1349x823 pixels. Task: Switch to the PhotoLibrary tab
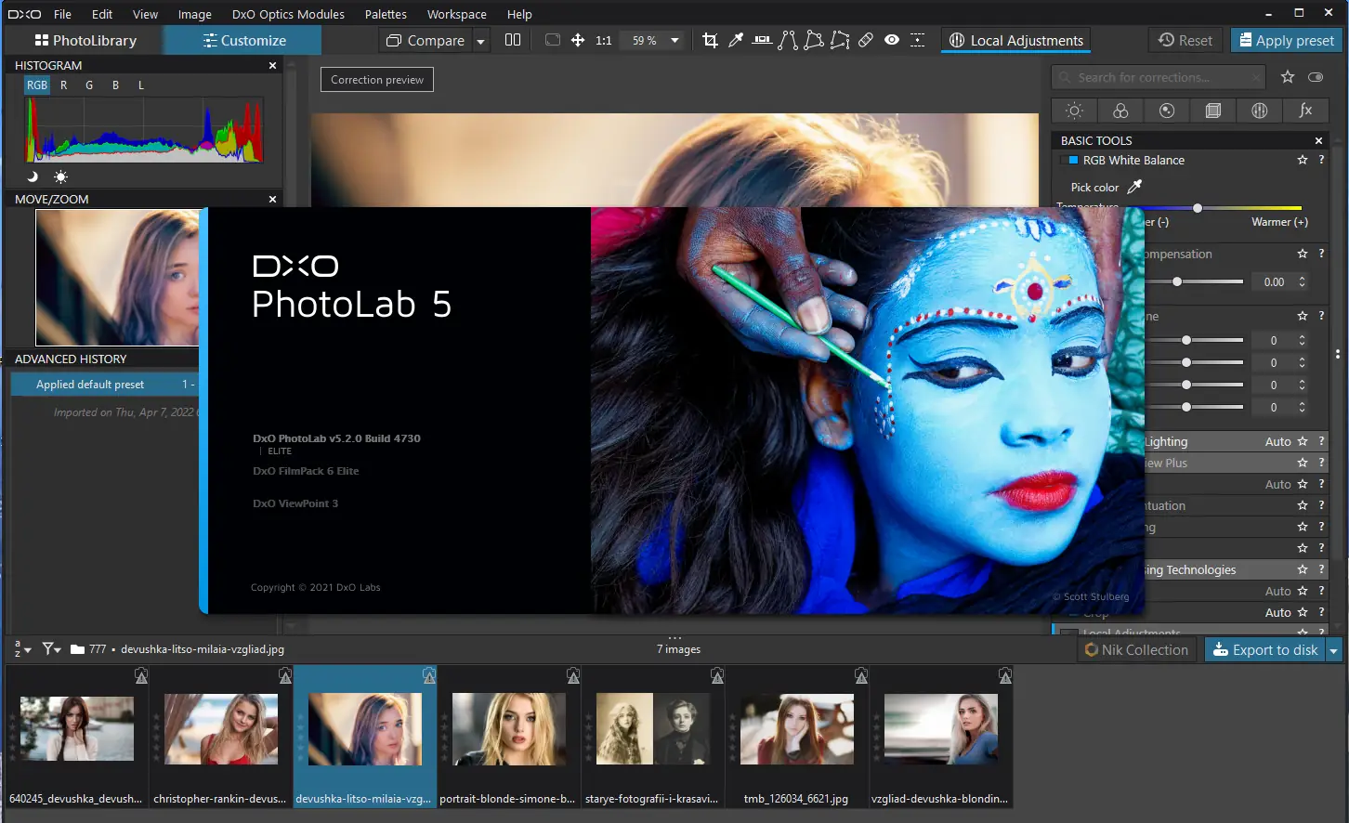click(86, 40)
